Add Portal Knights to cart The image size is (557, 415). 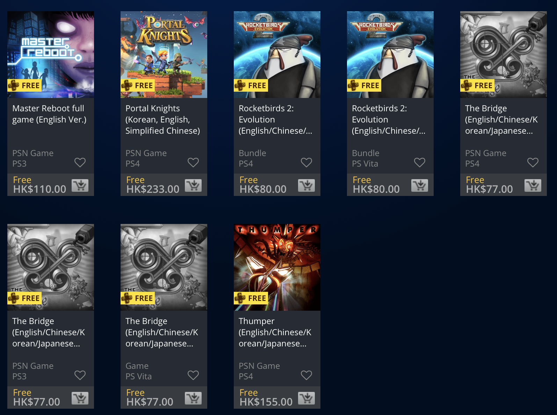193,185
